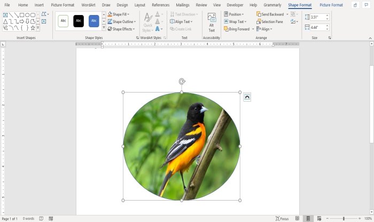This screenshot has height=222, width=374.
Task: Open the Alt Text pane
Action: tap(212, 22)
